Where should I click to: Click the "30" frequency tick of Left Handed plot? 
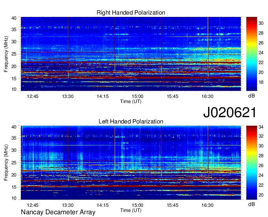click(x=14, y=150)
